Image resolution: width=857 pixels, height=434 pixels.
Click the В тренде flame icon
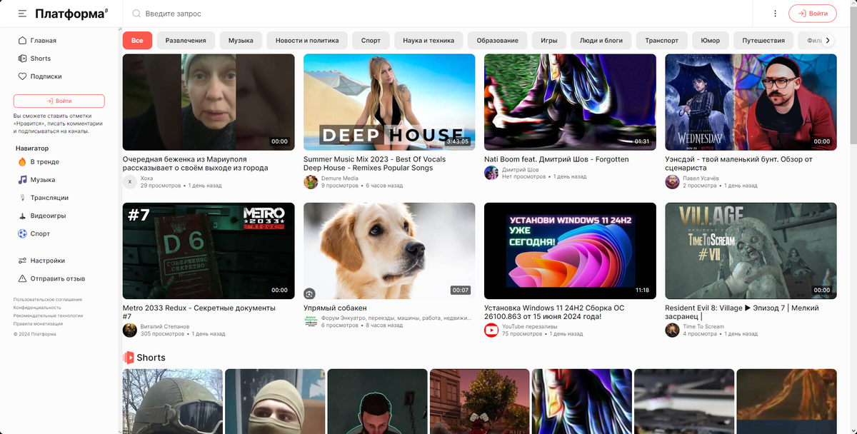(x=23, y=162)
